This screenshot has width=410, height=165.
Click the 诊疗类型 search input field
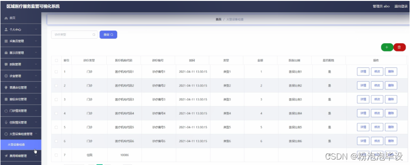(x=74, y=35)
